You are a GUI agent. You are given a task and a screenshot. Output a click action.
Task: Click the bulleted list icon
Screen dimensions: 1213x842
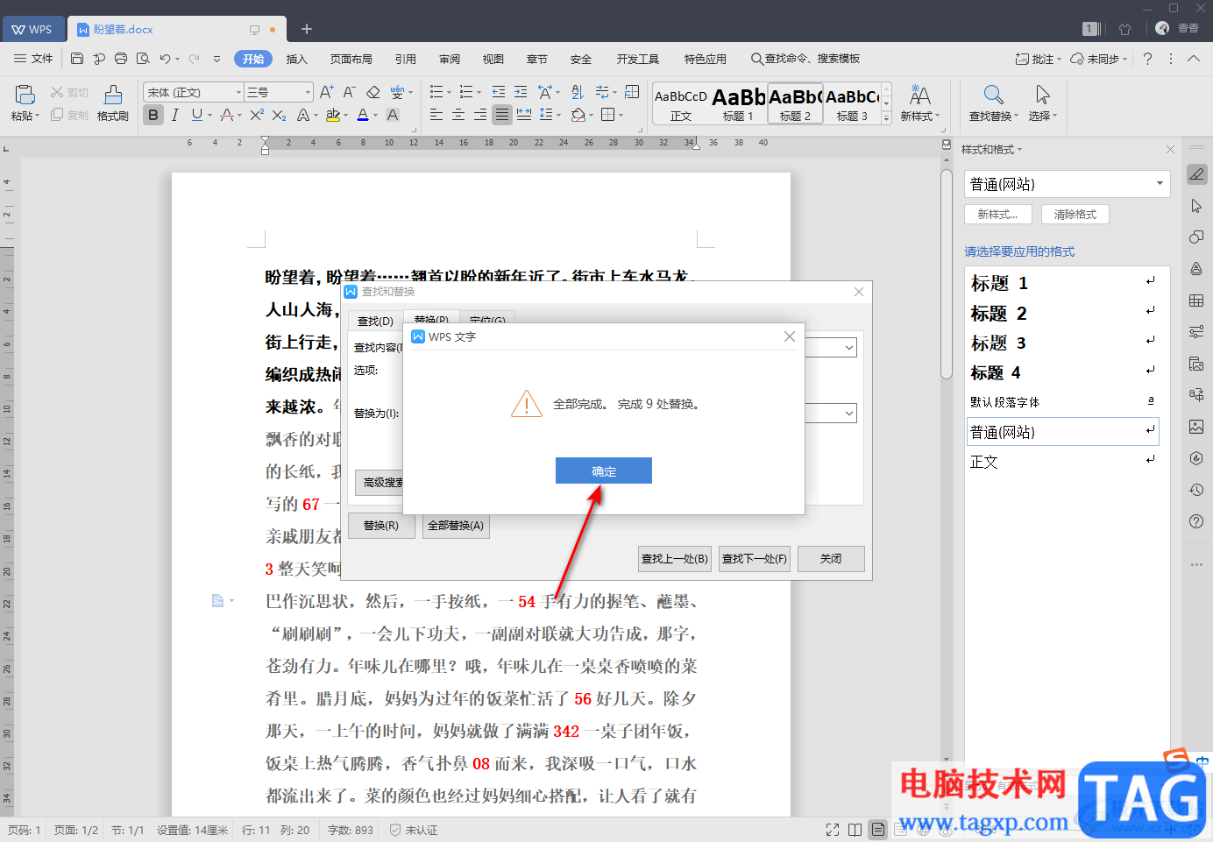pyautogui.click(x=436, y=92)
